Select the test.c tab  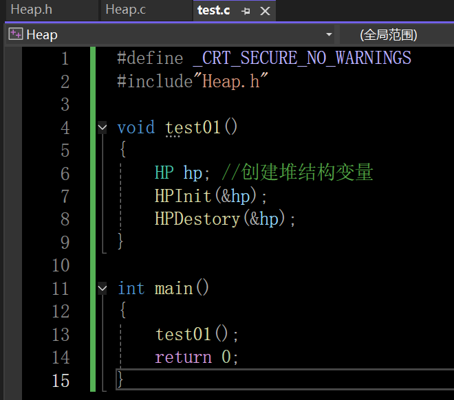click(214, 10)
